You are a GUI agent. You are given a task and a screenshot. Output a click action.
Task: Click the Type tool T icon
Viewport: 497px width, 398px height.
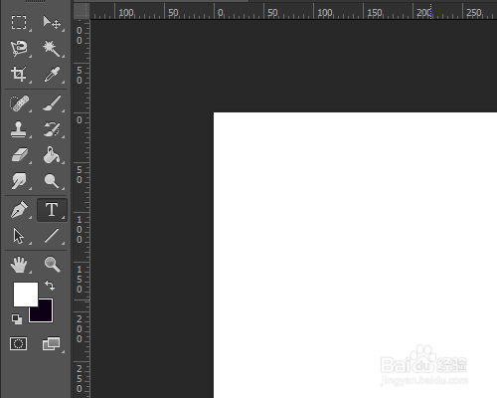pyautogui.click(x=52, y=210)
